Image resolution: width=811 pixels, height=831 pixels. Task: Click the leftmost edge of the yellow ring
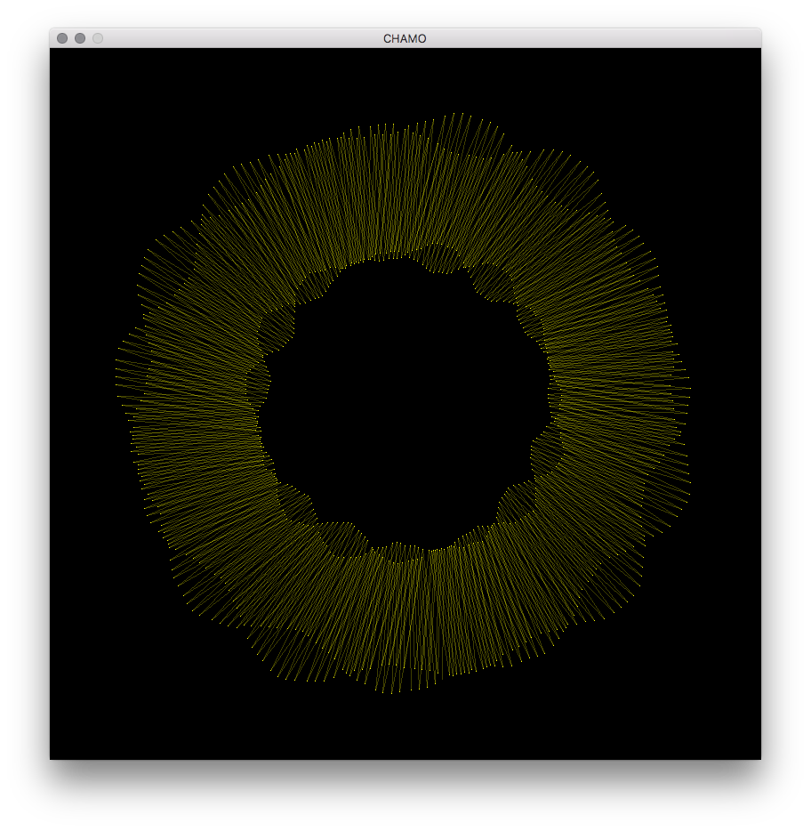(123, 374)
